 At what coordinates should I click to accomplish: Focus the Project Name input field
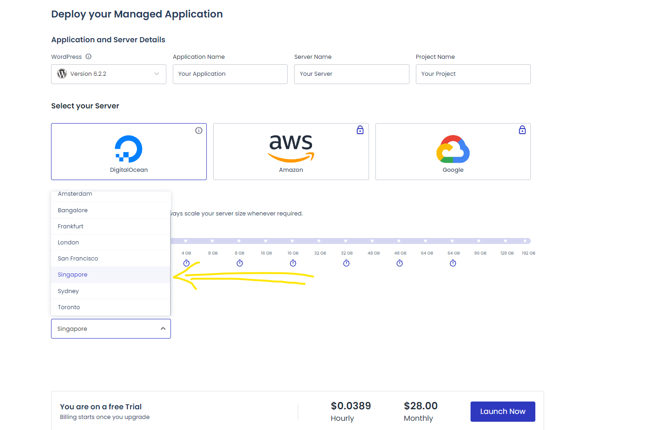tap(473, 74)
